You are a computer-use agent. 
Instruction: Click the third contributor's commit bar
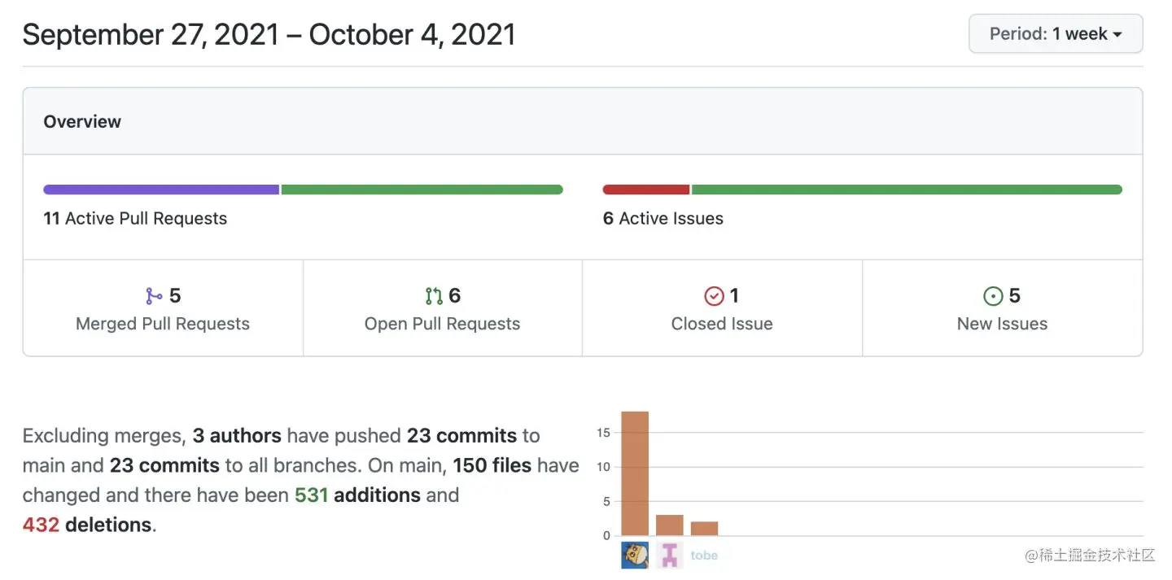(704, 529)
